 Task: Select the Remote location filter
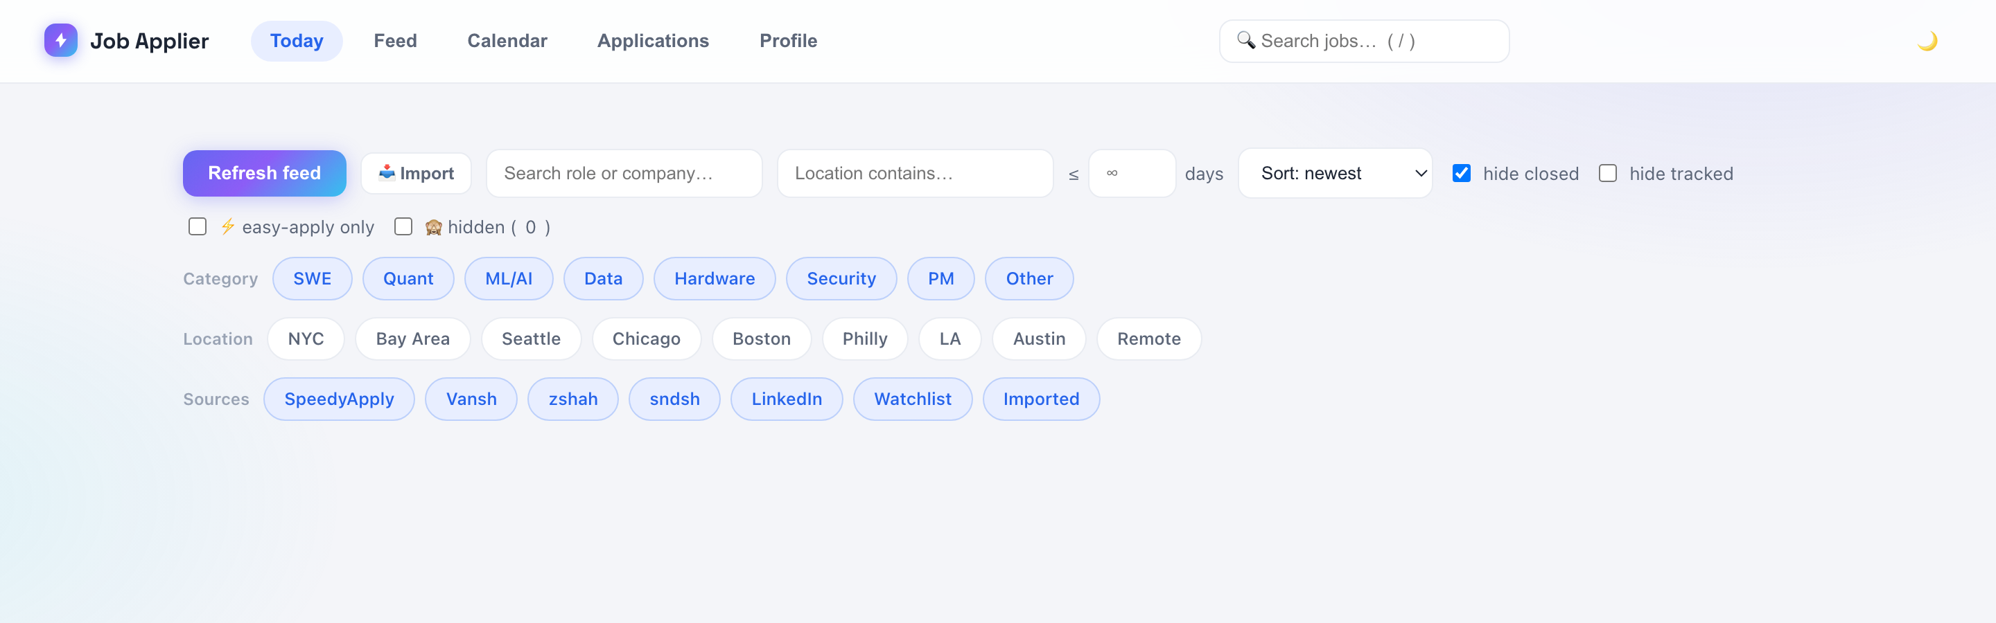(1149, 339)
